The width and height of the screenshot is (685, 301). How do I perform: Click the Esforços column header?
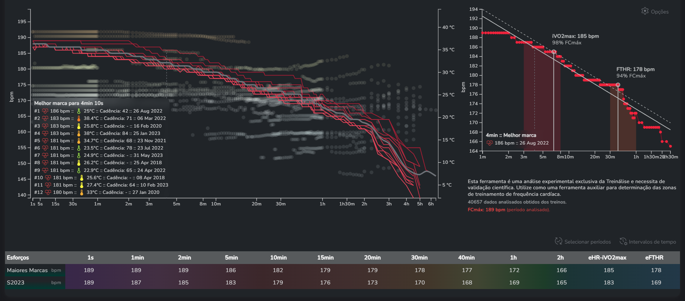pos(18,257)
